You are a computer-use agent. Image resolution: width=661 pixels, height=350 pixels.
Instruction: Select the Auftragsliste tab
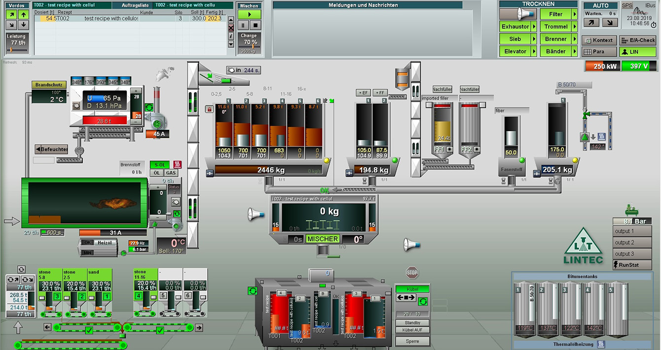(x=135, y=5)
